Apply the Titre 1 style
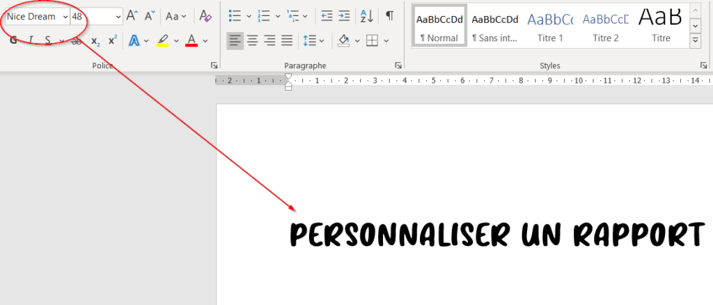This screenshot has height=305, width=713. click(550, 26)
